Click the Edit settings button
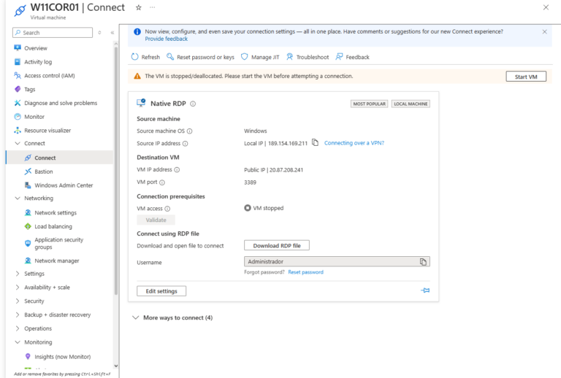This screenshot has height=378, width=561. (x=161, y=291)
